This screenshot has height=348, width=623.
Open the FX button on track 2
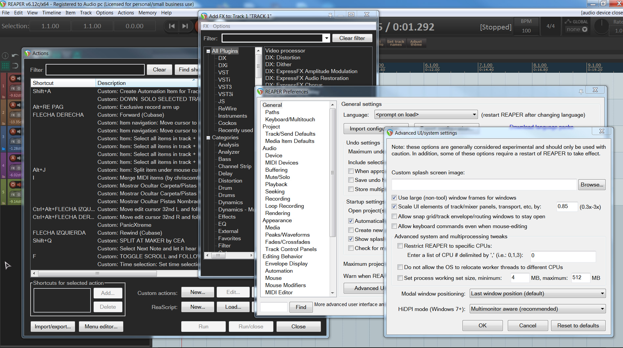click(x=13, y=115)
